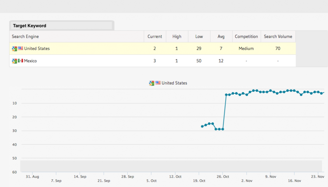Sort by the Low column header

tap(199, 37)
